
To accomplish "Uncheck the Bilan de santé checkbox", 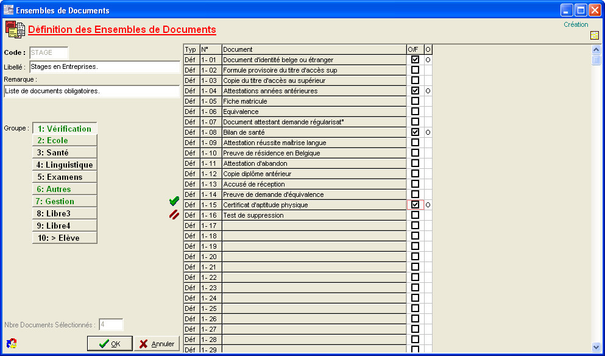I will pyautogui.click(x=415, y=132).
